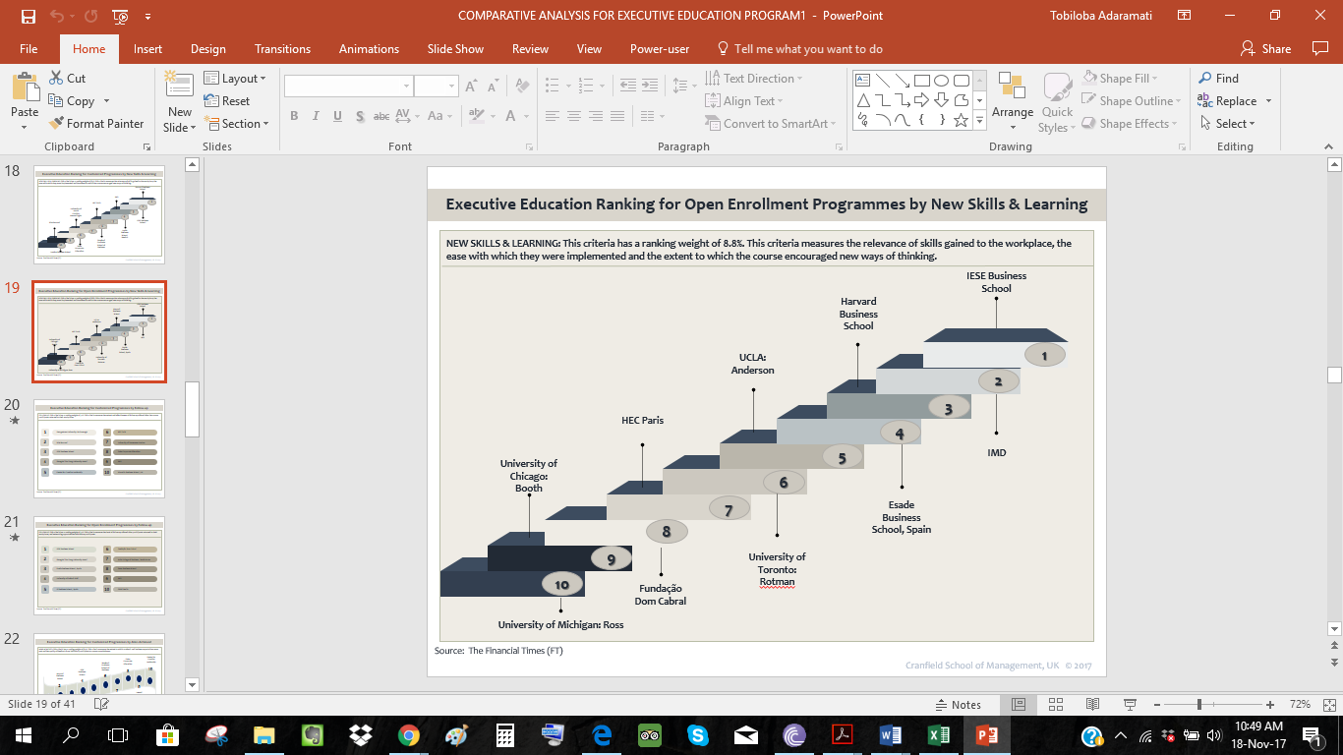
Task: Click Reset slide button
Action: pyautogui.click(x=227, y=101)
